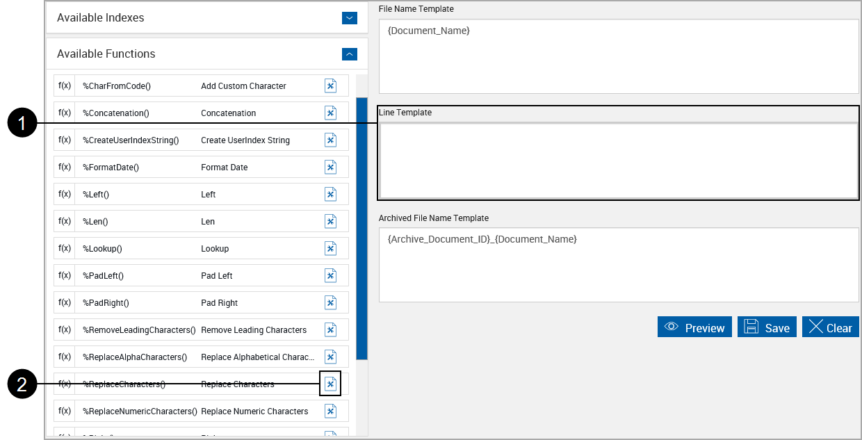Clear all template fields
The image size is (862, 440).
pos(830,327)
